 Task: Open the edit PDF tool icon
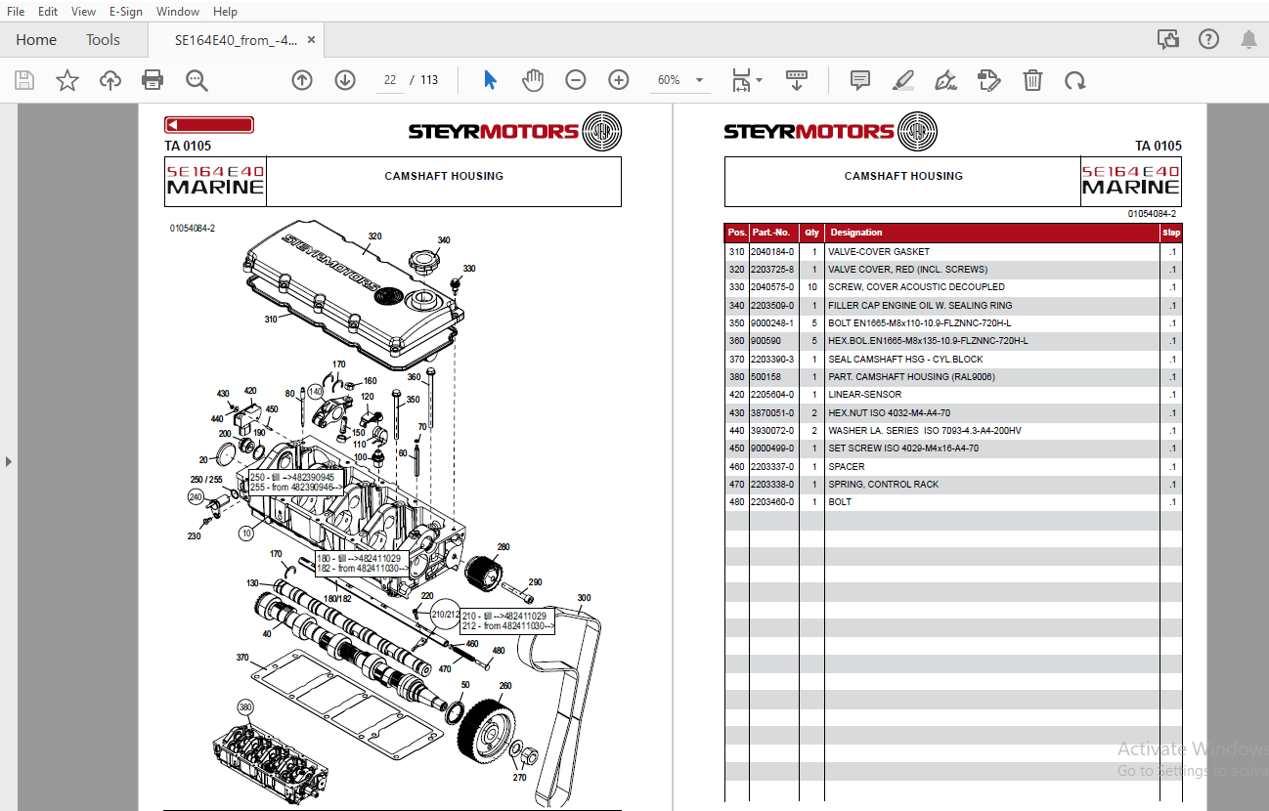[989, 80]
